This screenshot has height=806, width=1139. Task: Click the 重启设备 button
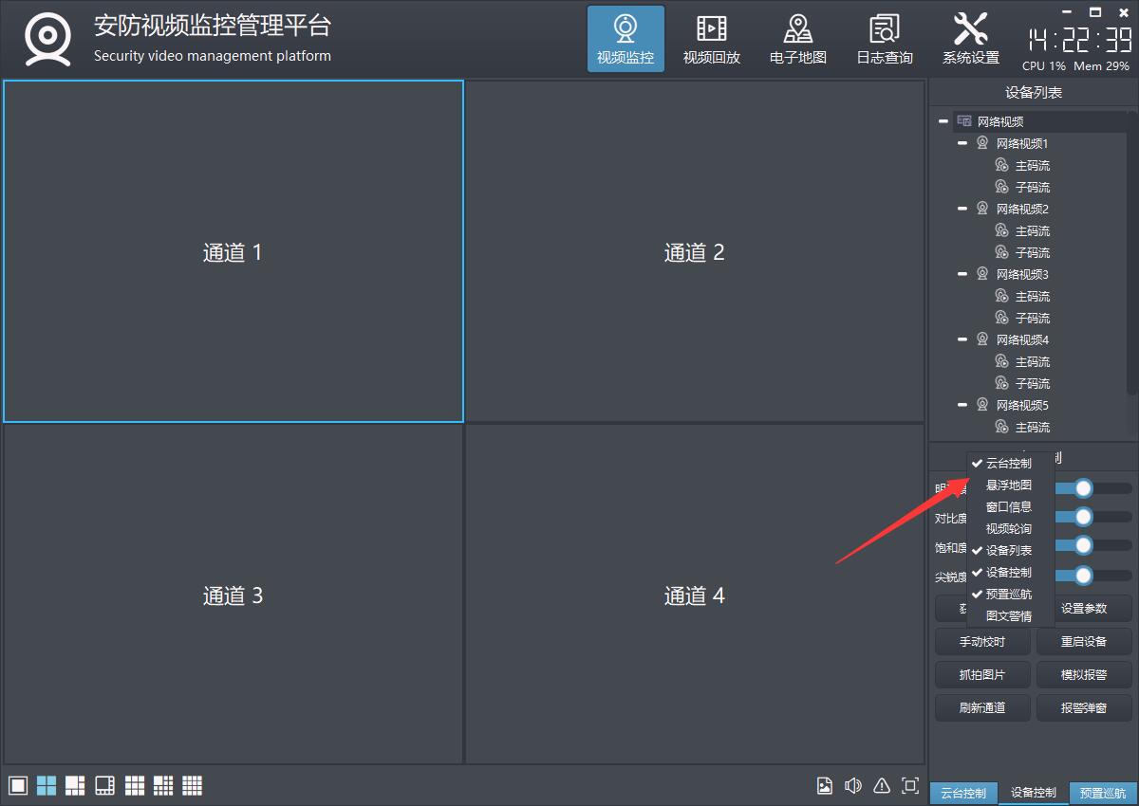[x=1083, y=642]
